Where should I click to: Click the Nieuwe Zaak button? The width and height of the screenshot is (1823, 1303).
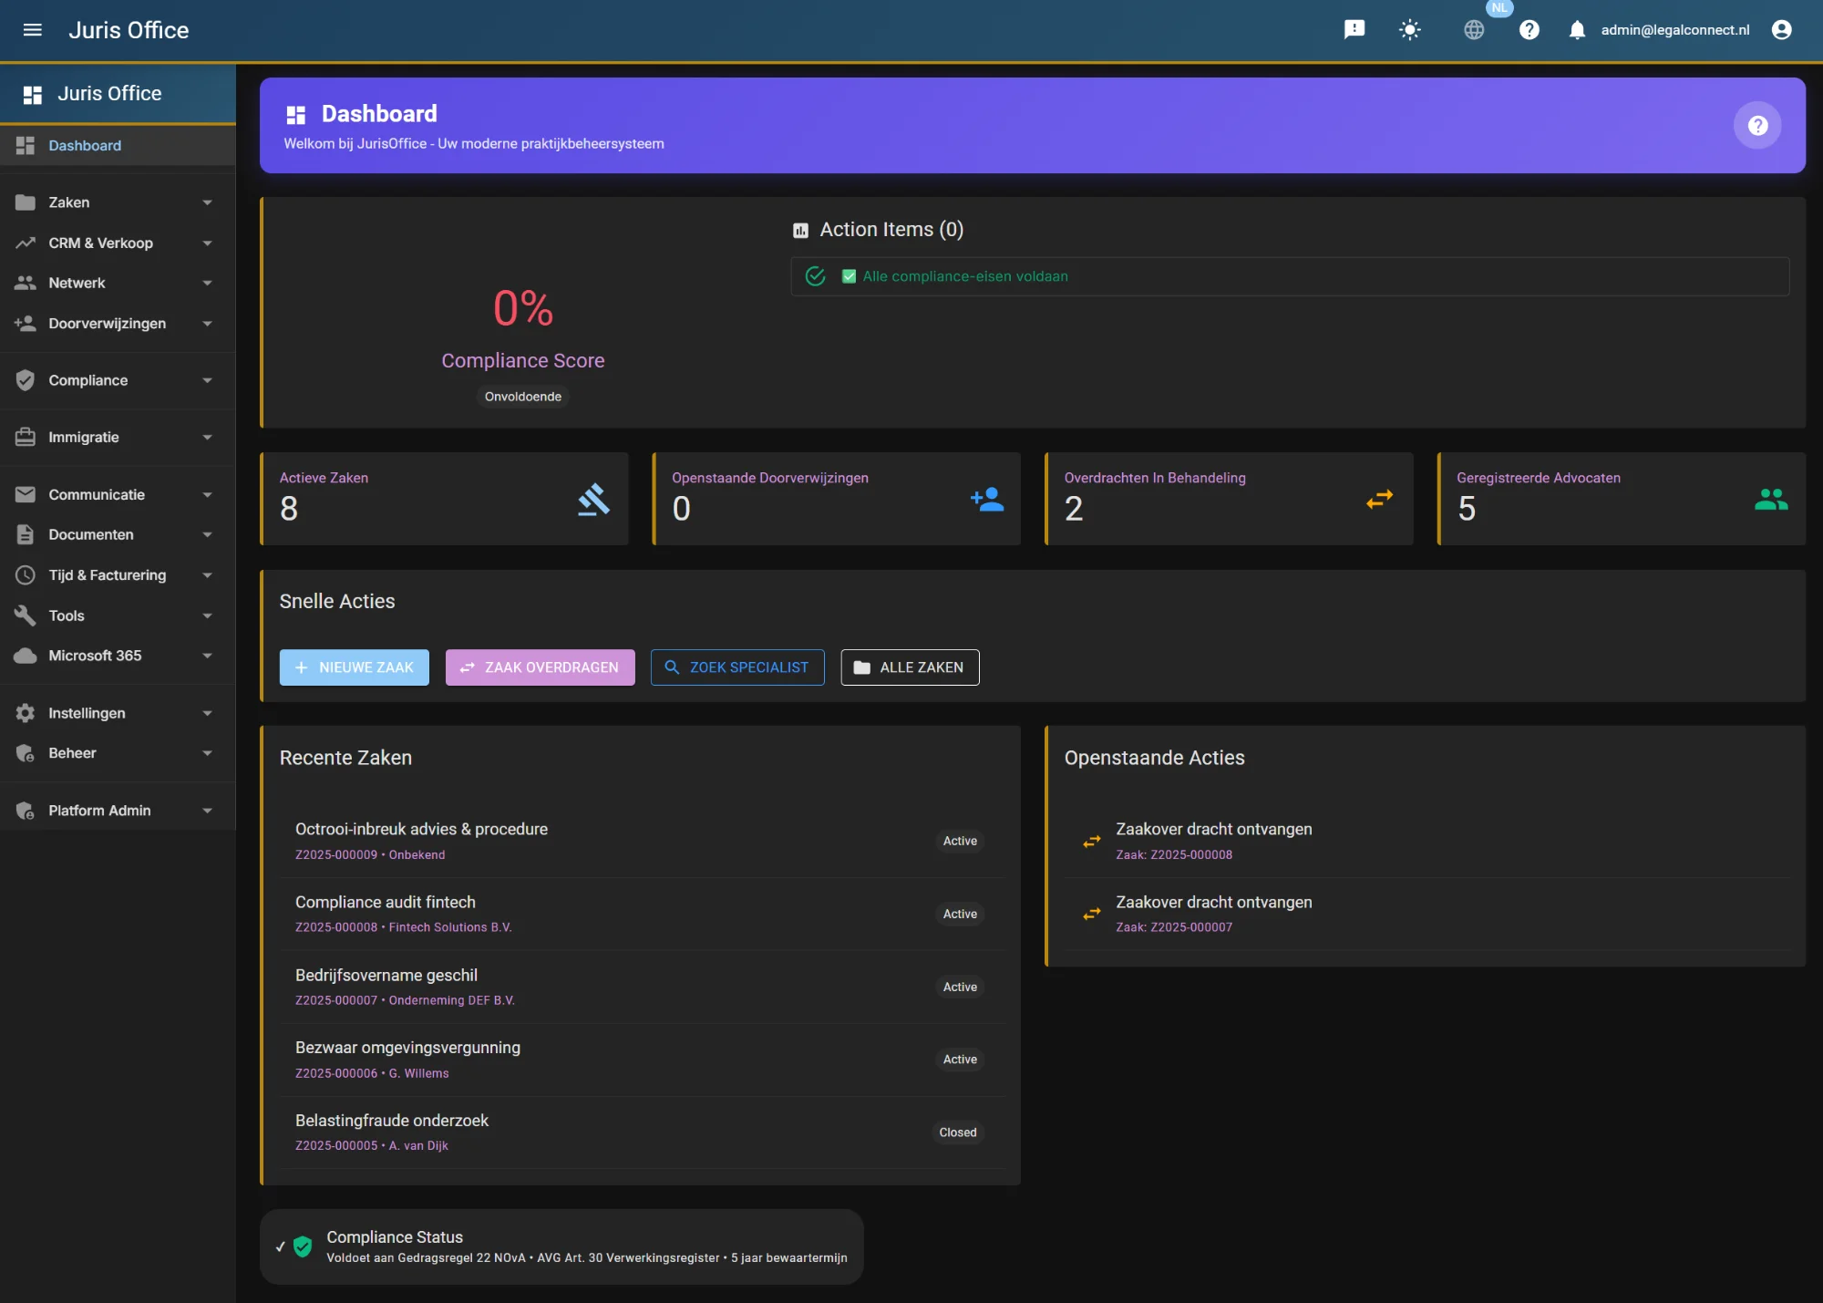click(x=354, y=667)
